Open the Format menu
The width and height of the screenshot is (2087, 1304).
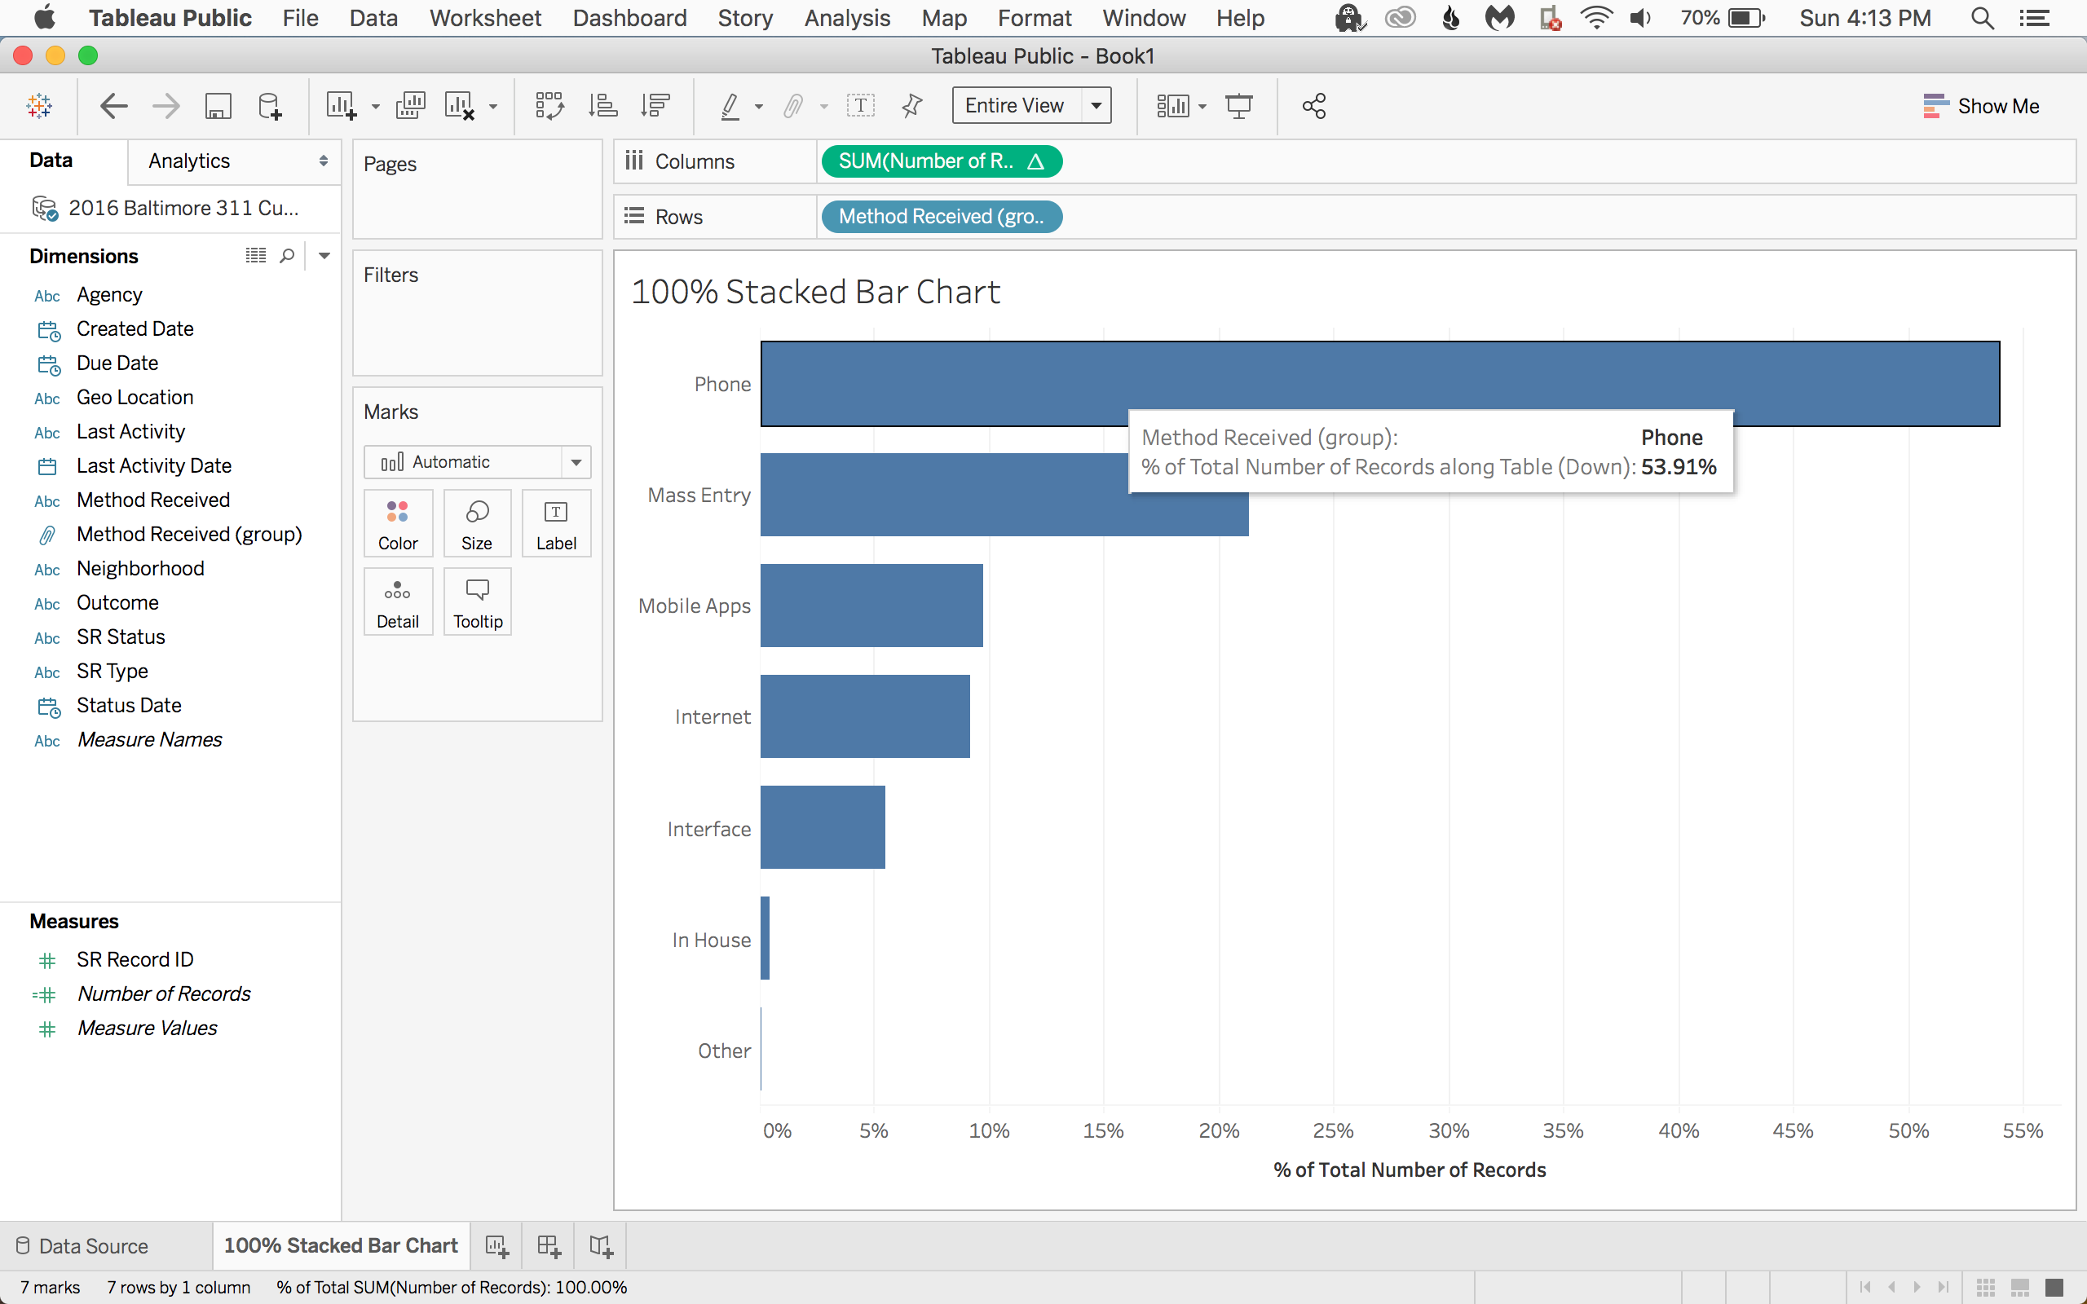pyautogui.click(x=1034, y=18)
